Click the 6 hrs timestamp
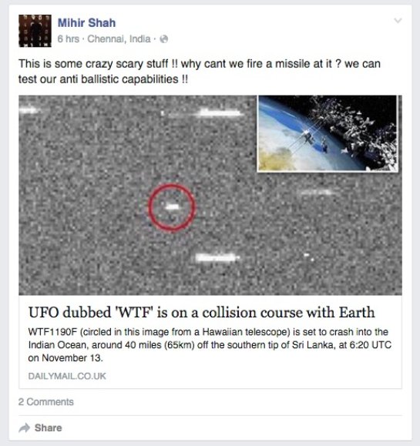 [69, 39]
